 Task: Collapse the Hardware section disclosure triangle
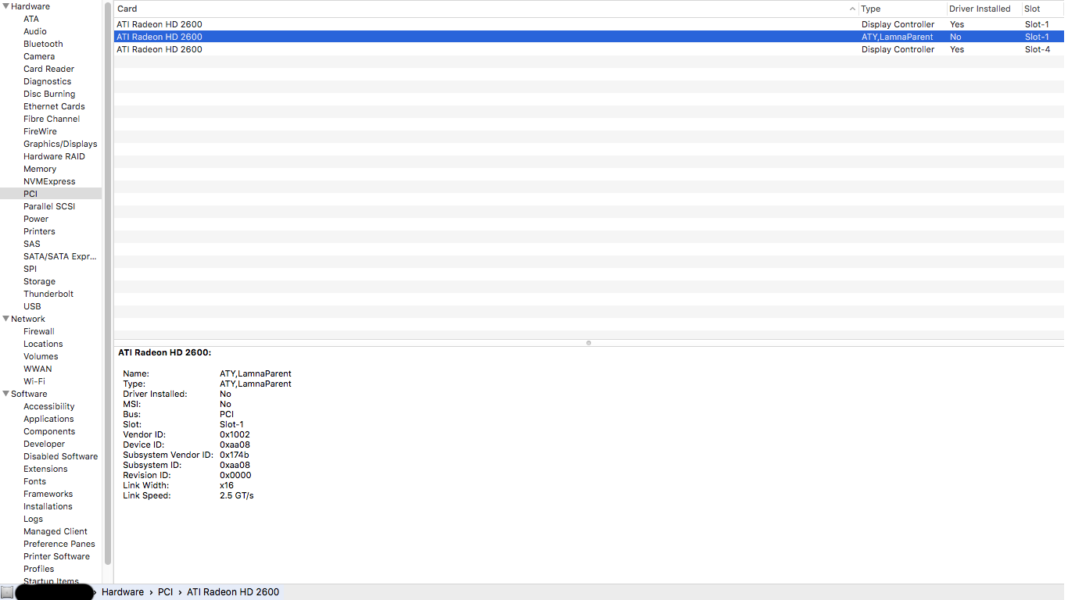click(5, 6)
